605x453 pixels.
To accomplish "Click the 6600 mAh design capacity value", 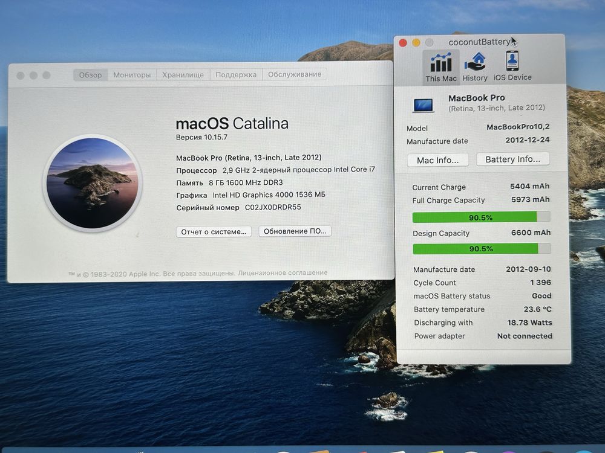I will pos(531,233).
